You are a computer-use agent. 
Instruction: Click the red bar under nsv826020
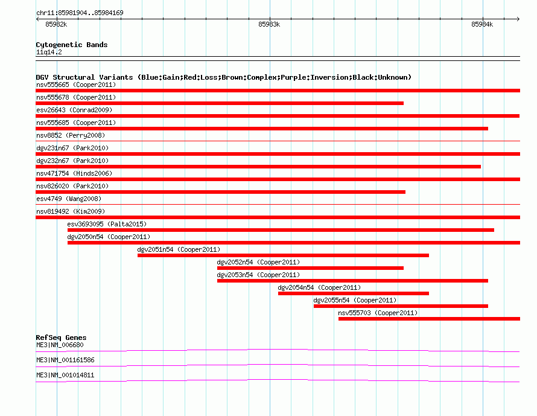click(221, 192)
